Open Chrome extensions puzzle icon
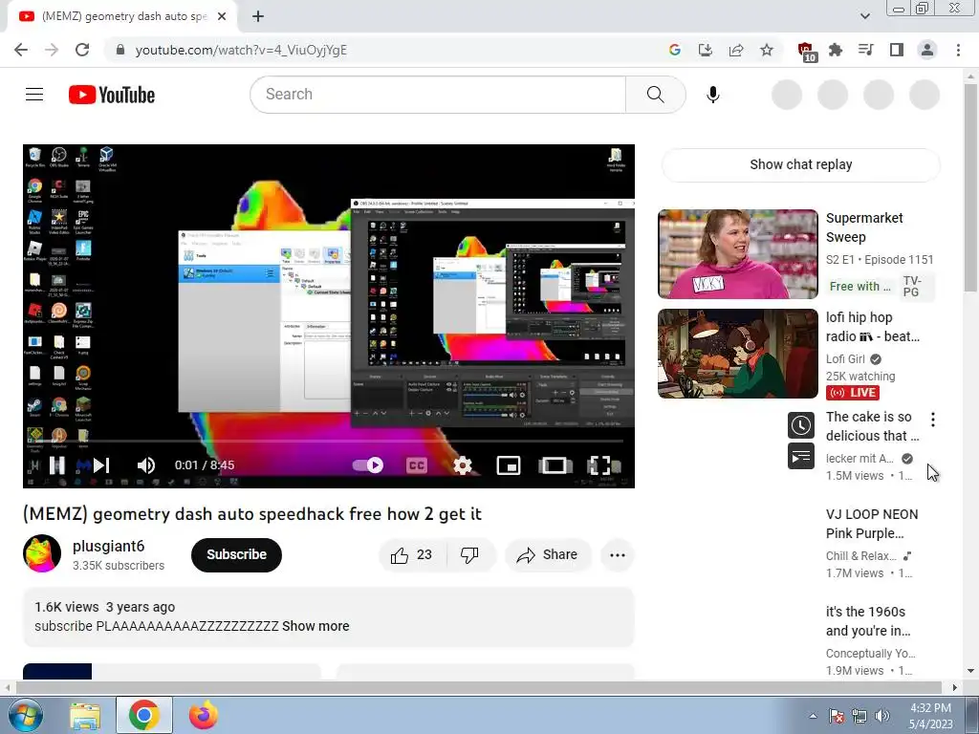The image size is (979, 734). (x=836, y=50)
